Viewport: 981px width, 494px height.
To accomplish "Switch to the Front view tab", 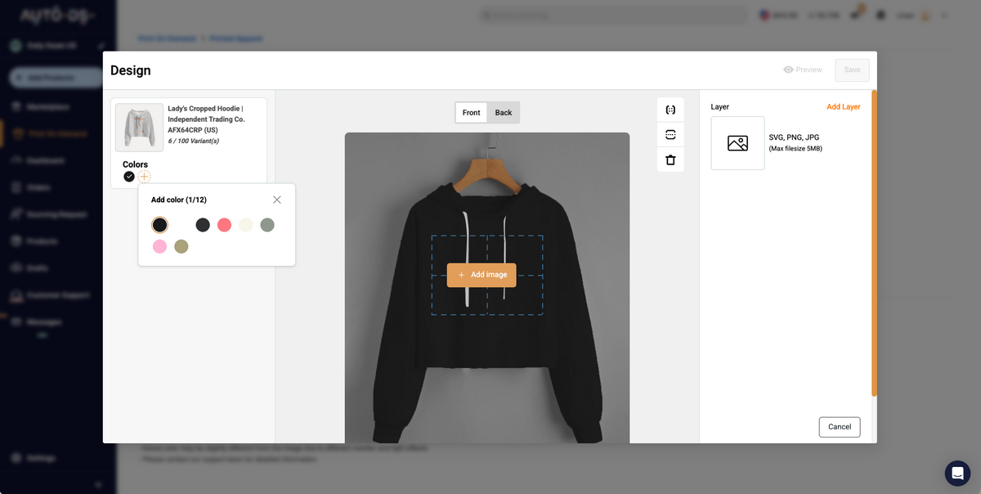I will coord(472,113).
